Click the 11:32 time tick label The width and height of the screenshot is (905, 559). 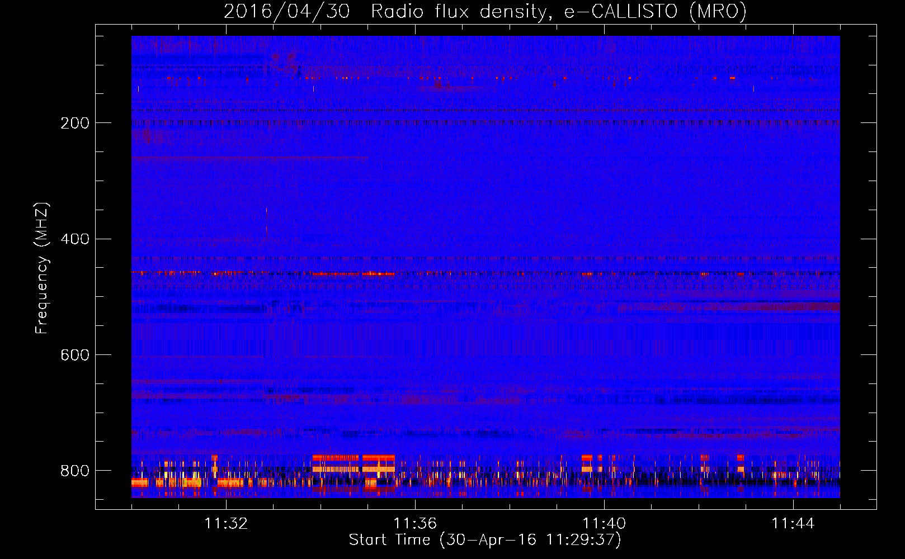[x=226, y=524]
